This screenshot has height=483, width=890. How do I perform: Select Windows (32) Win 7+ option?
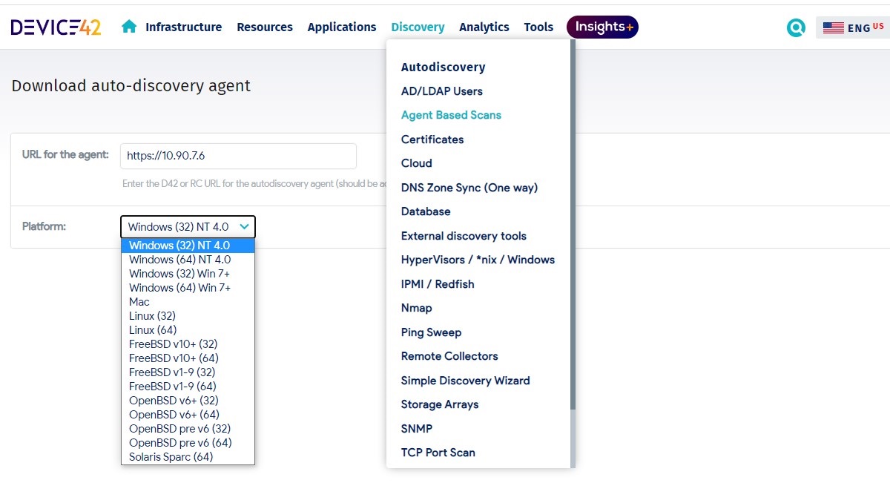188,274
